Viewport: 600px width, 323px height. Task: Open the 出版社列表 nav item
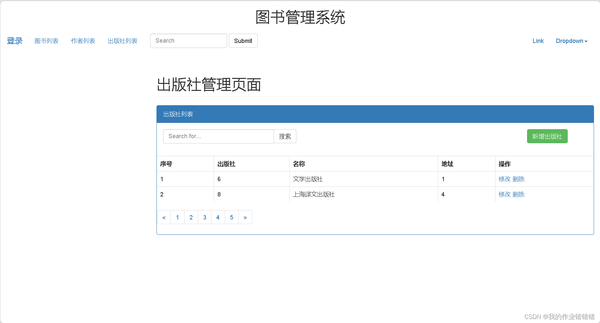coord(123,41)
